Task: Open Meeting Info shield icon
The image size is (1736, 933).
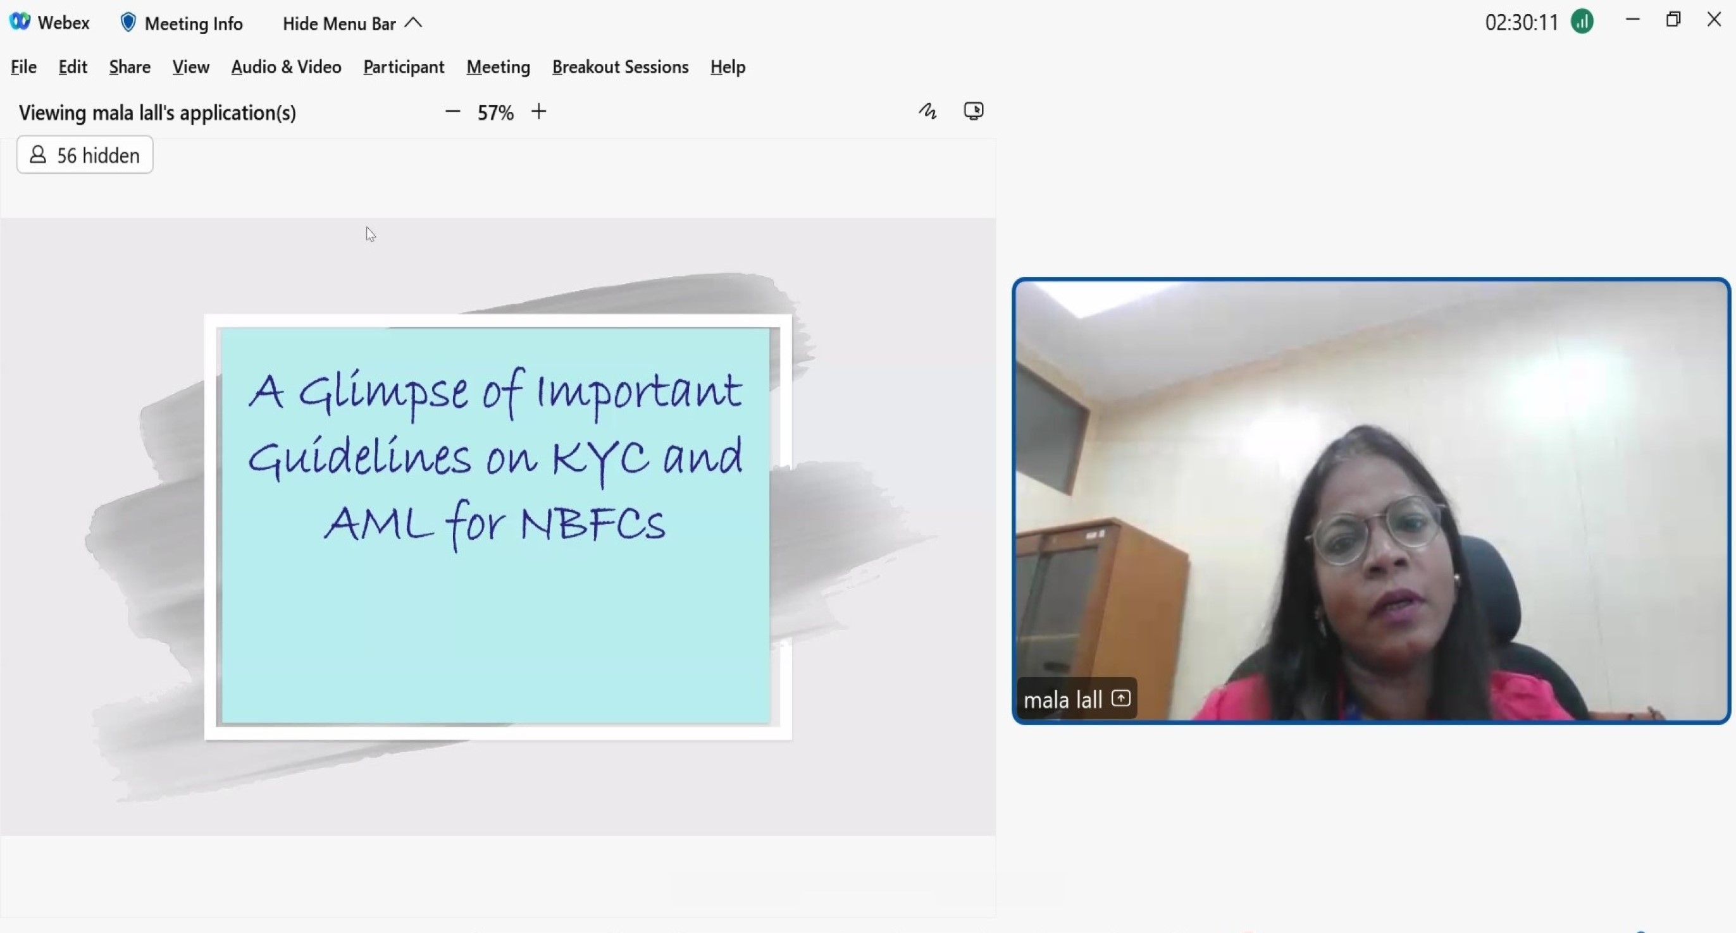Action: click(x=128, y=23)
